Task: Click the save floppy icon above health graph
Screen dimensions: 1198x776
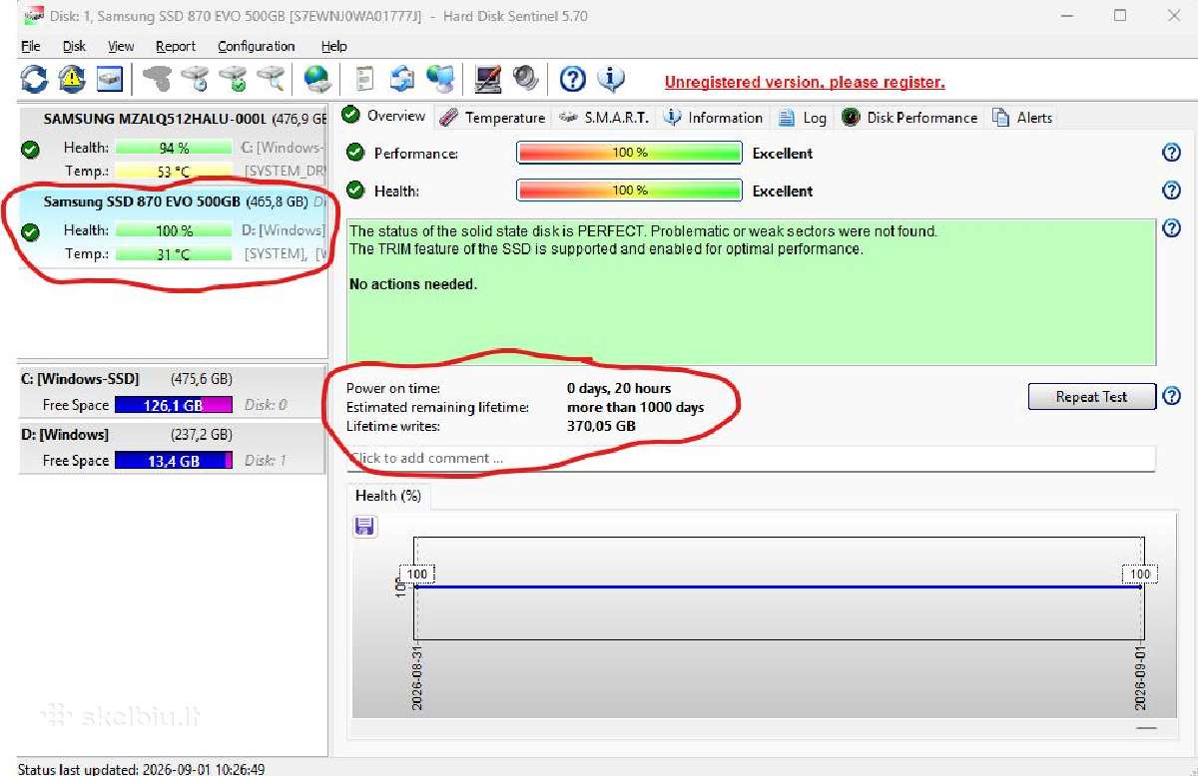Action: click(364, 526)
